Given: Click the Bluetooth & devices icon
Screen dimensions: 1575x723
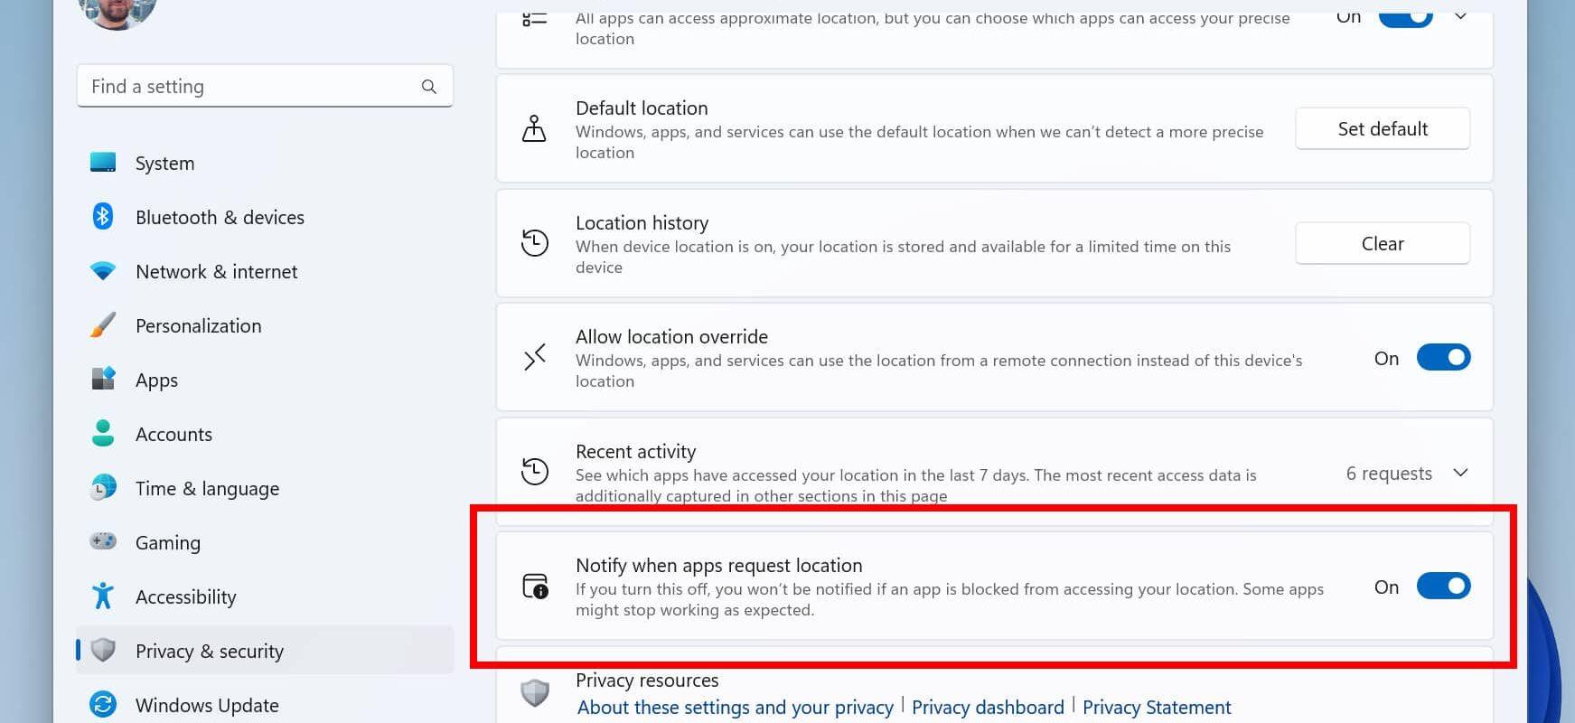Looking at the screenshot, I should (x=102, y=217).
